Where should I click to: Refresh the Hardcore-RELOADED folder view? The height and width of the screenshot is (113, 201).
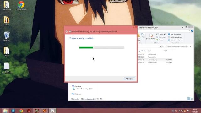pos(163,46)
